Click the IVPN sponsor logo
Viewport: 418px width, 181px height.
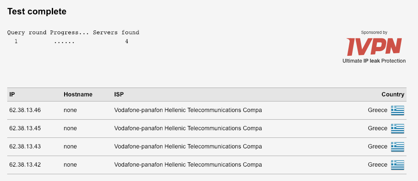(374, 47)
